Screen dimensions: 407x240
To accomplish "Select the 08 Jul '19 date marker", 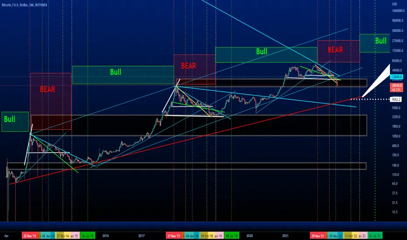I will pos(231,236).
